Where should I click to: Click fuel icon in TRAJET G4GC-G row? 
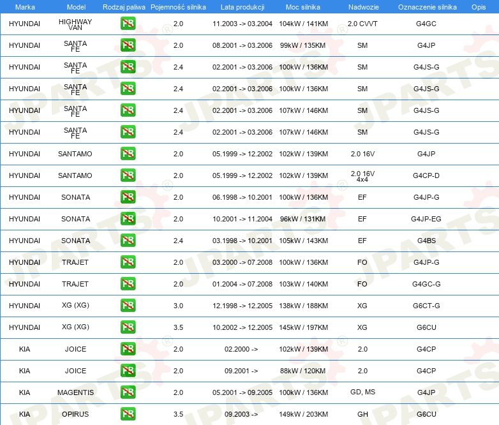click(128, 284)
